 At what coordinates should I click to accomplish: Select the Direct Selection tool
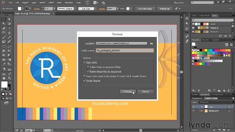[9, 19]
